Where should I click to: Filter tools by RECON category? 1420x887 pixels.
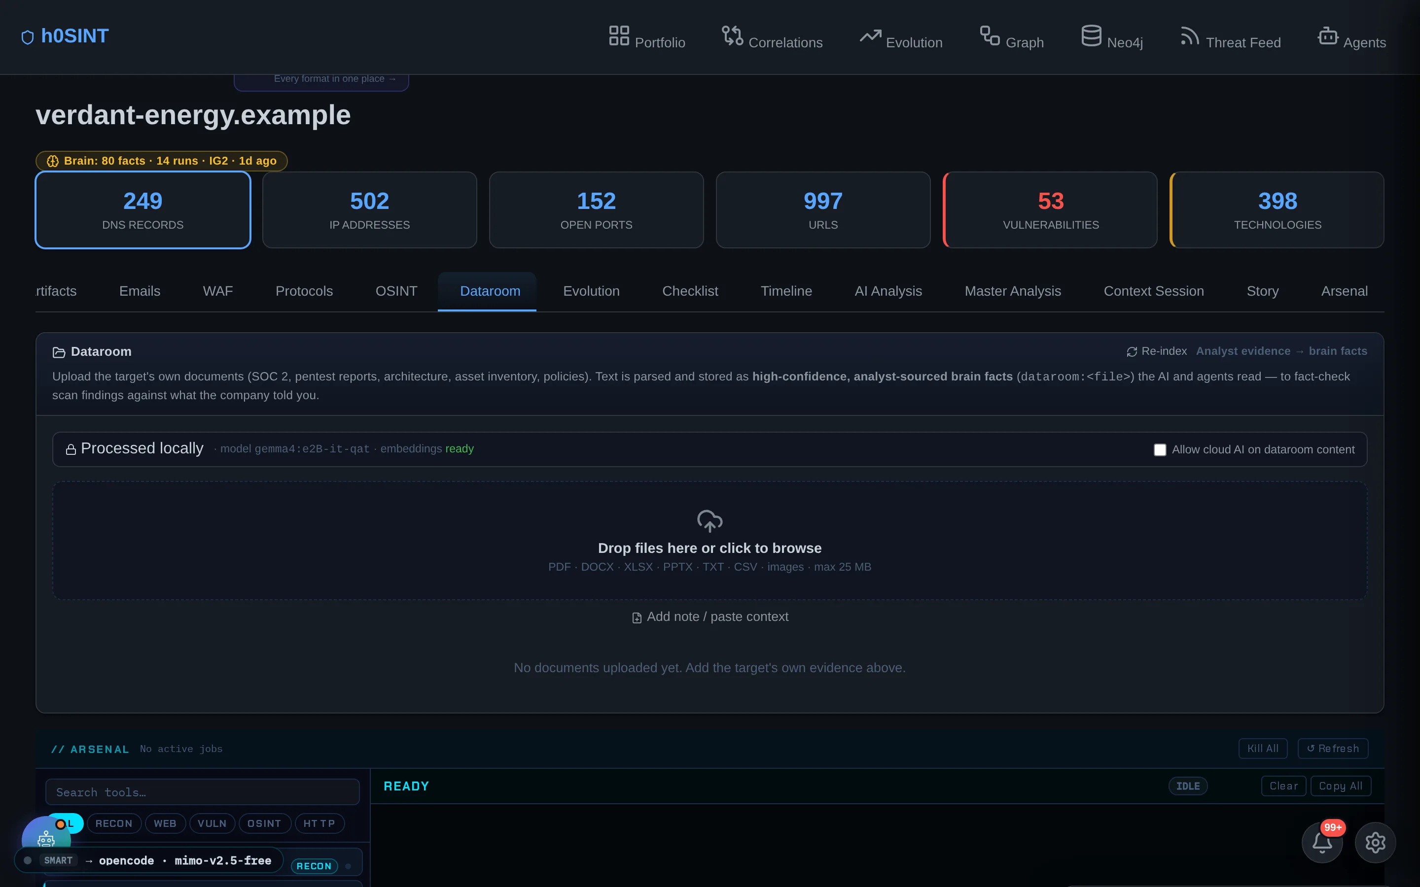tap(114, 823)
